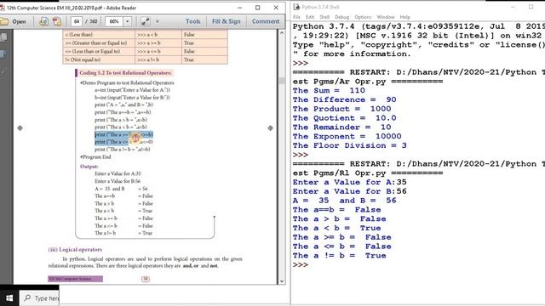Click the 'The Exponent = 10000' shell line
Viewport: 545px width, 306px height.
(347, 136)
